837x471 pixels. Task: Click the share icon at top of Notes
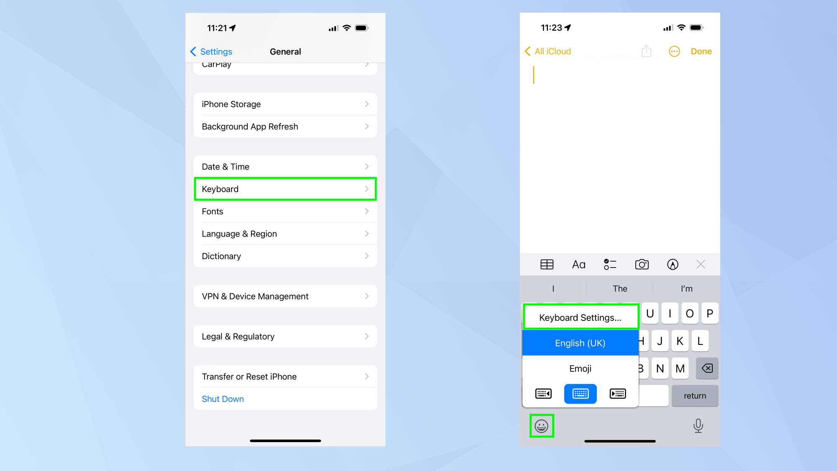click(646, 51)
